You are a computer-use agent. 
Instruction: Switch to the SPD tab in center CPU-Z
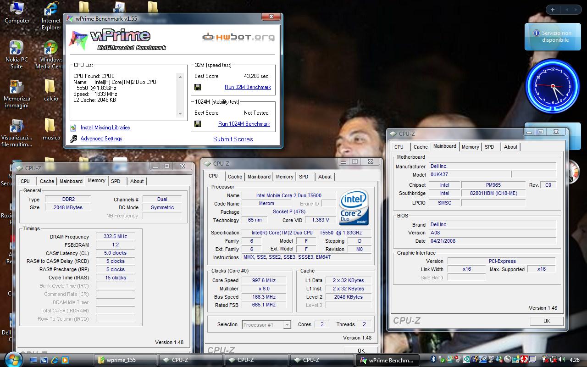tap(304, 177)
